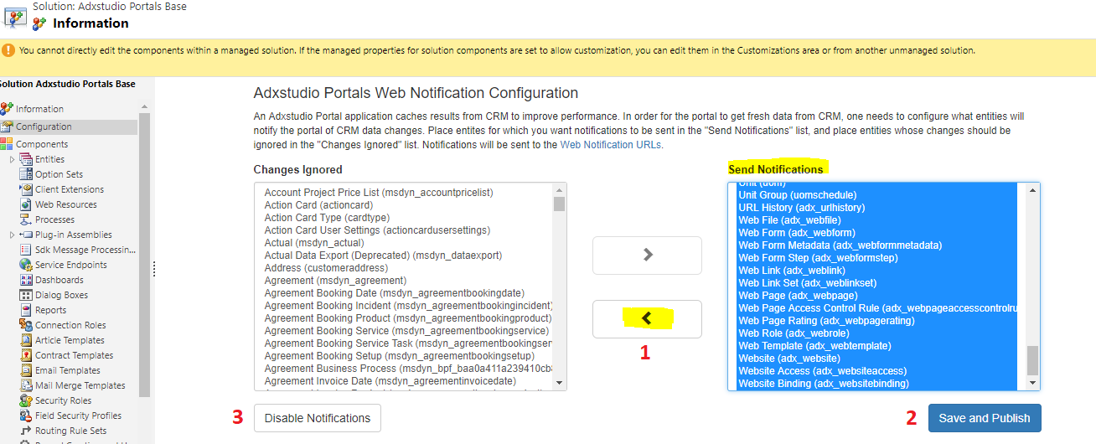Select Actual (msdyn_actual) entry
1096x444 pixels.
pos(314,243)
